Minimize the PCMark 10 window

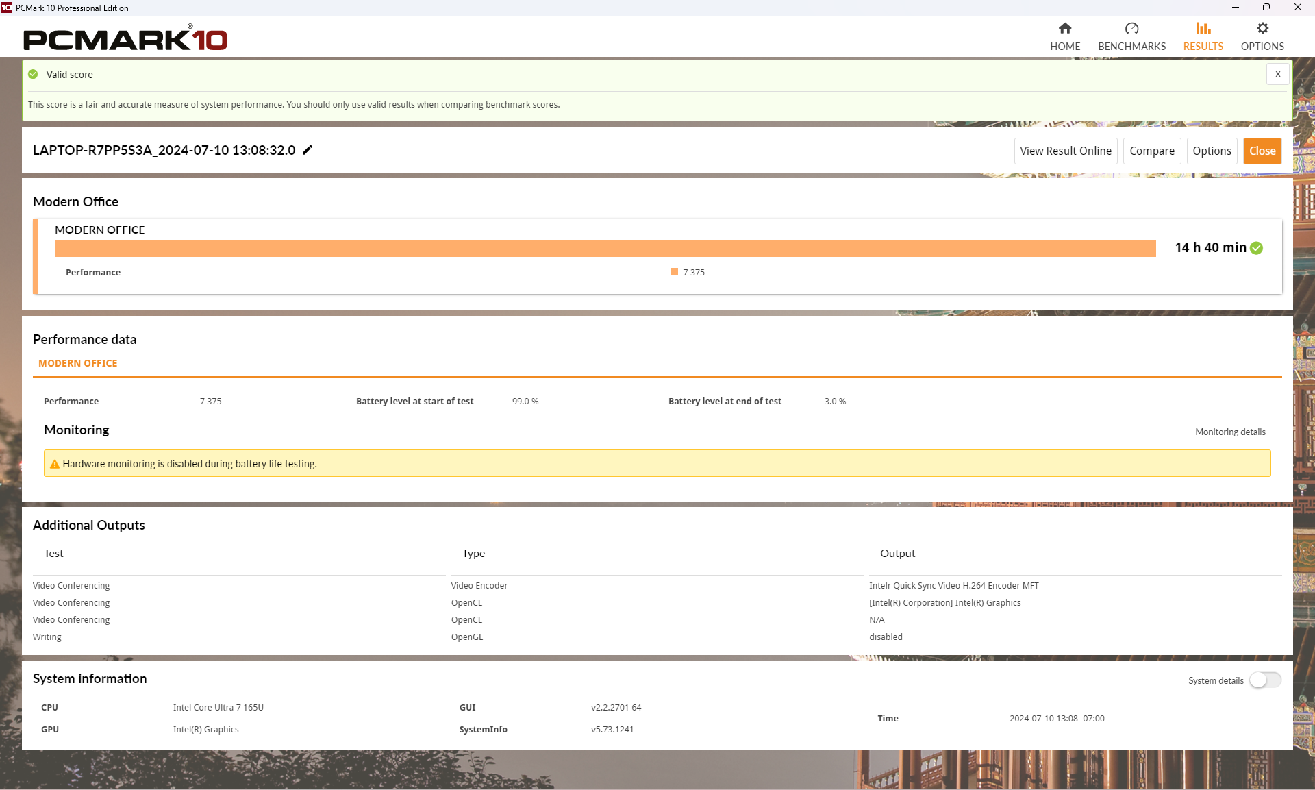(1235, 8)
